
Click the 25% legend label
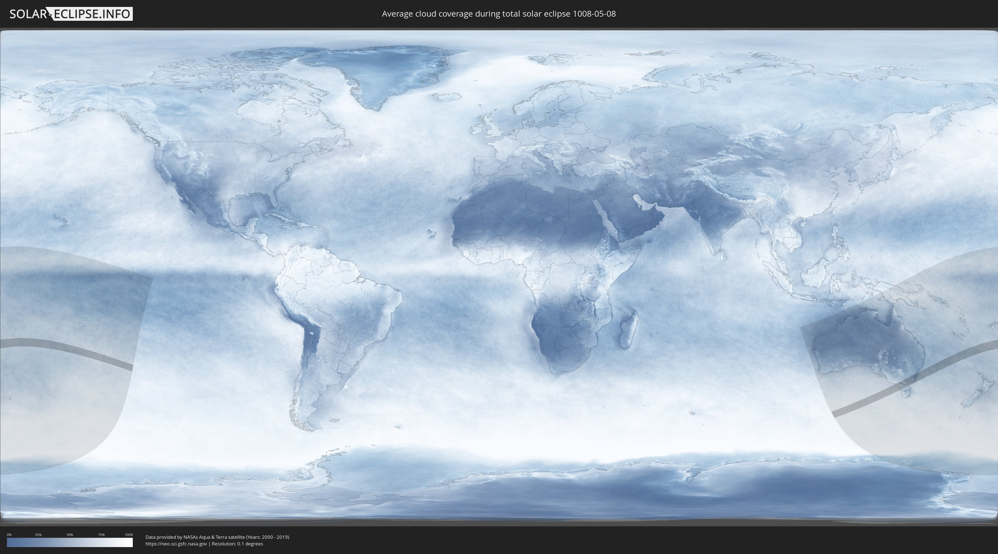point(38,535)
